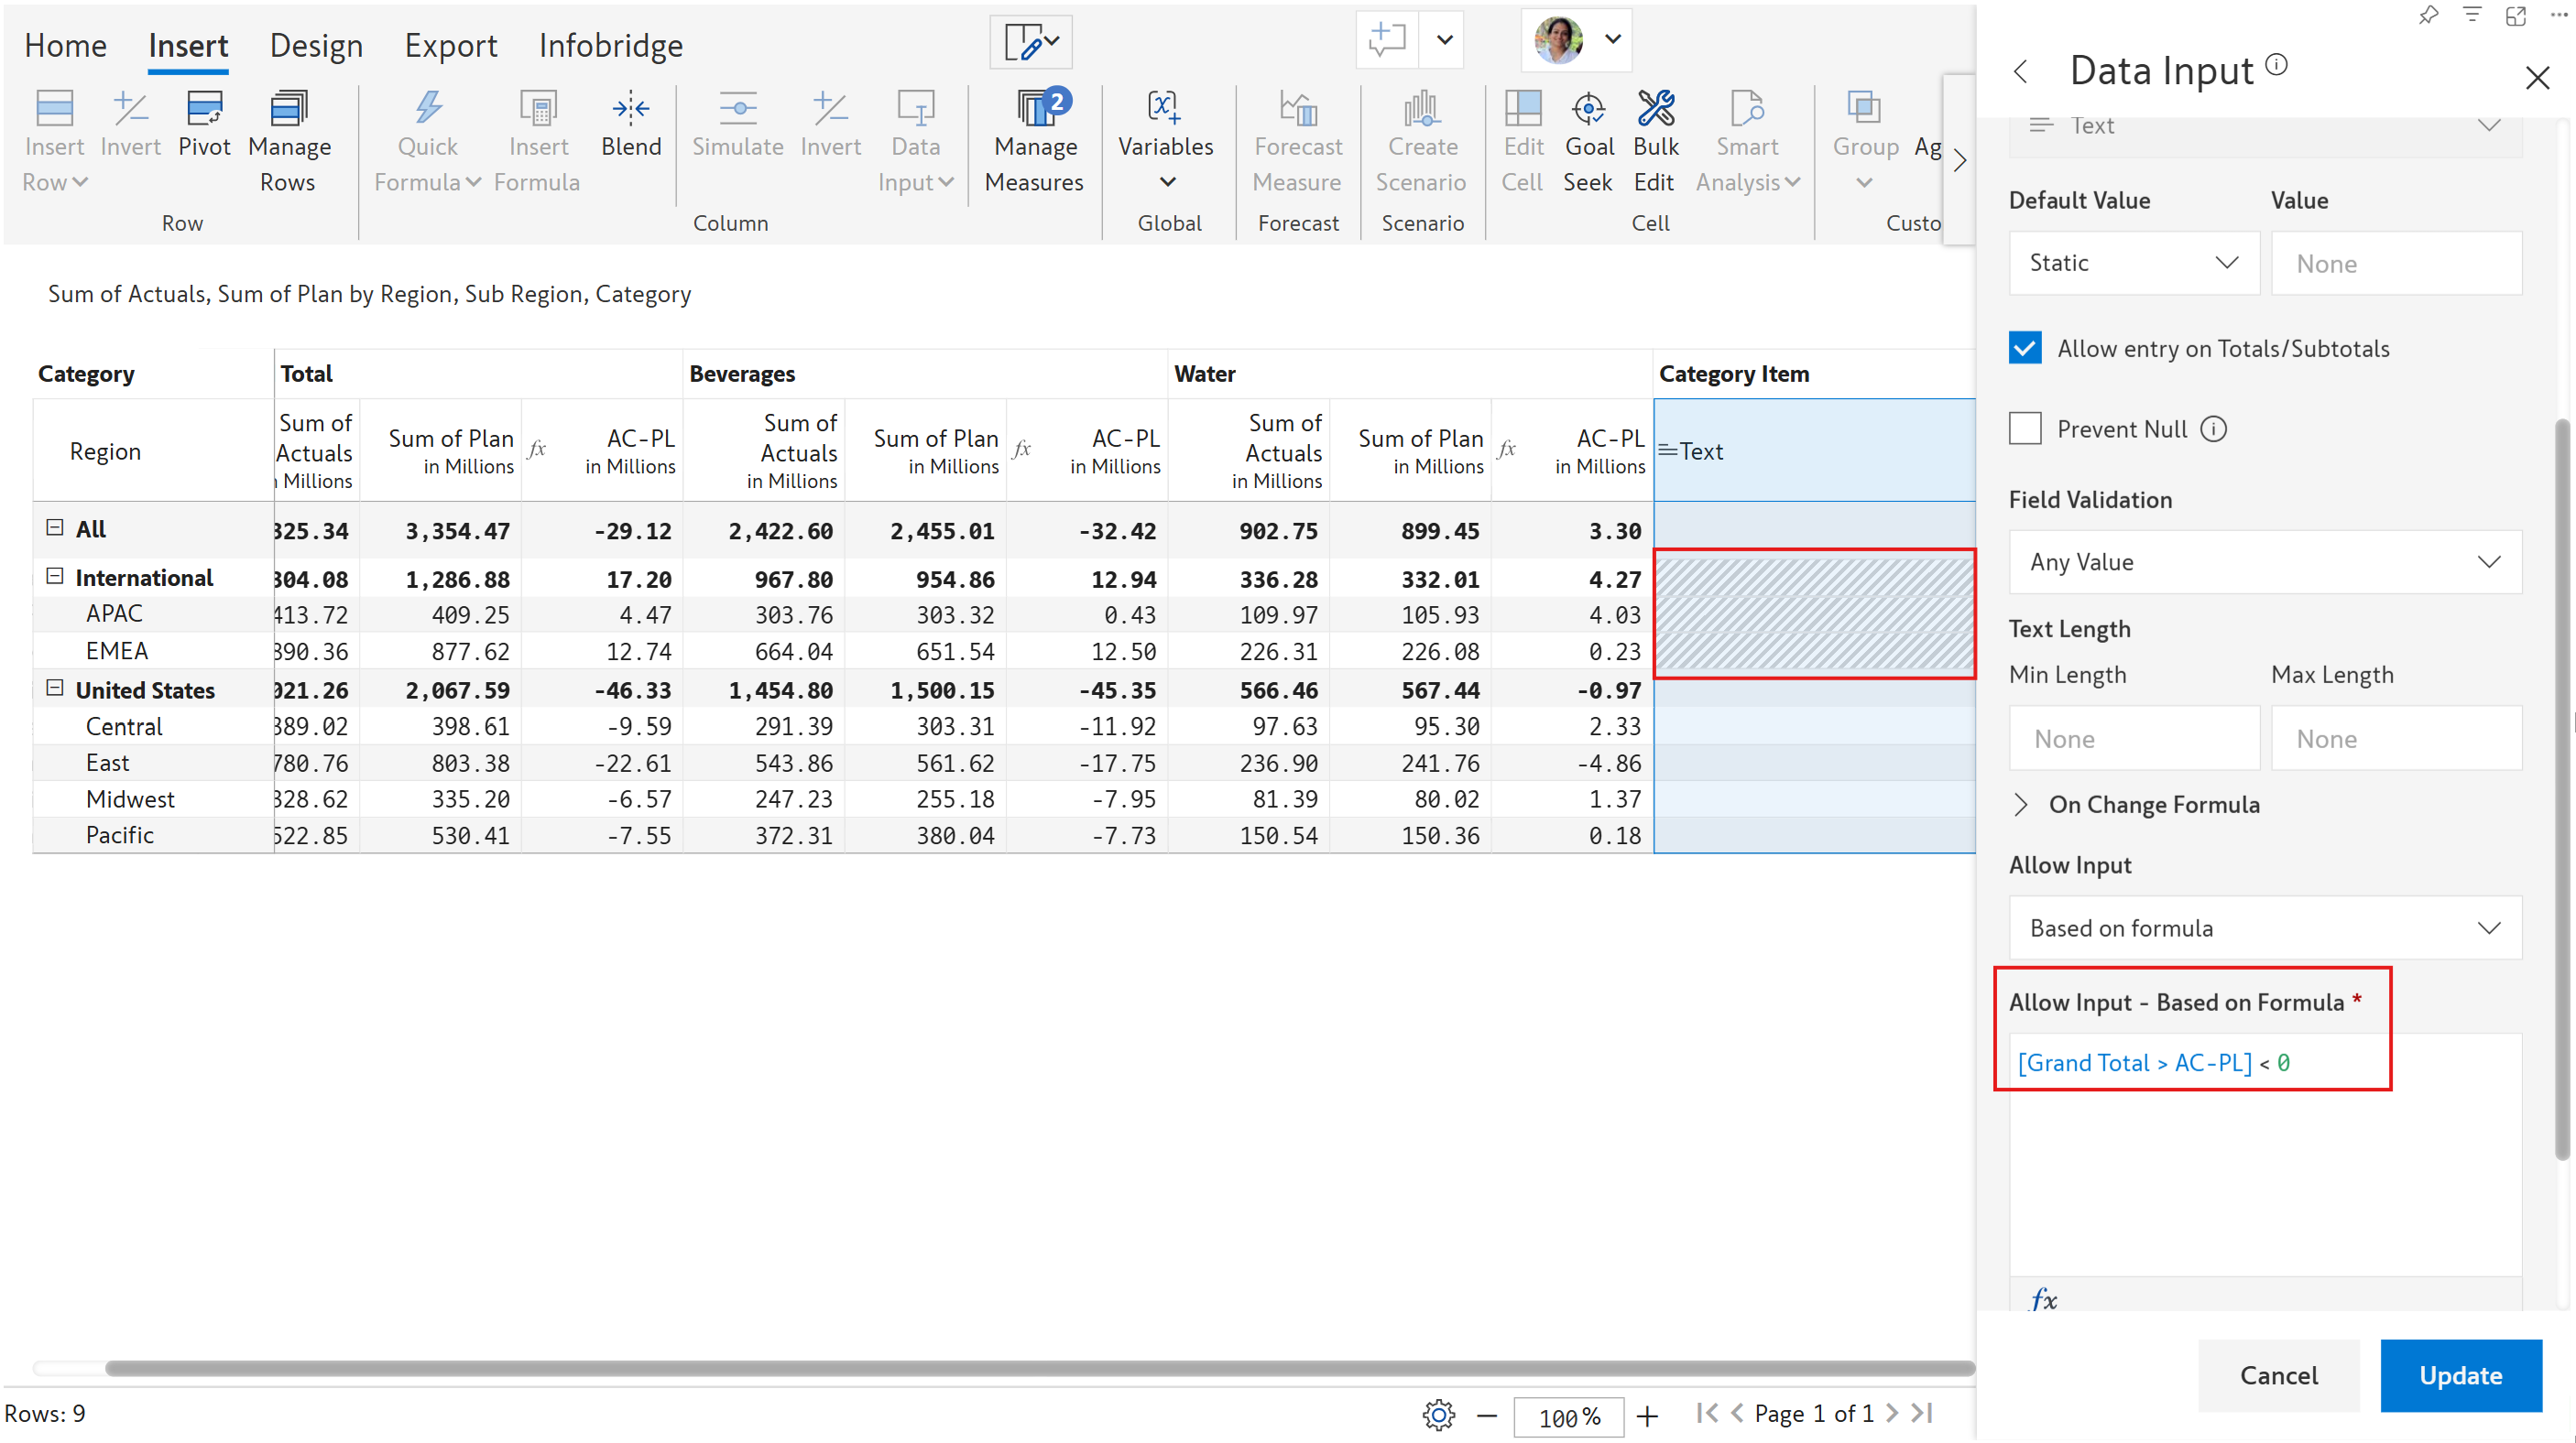Click the Cancel button
The height and width of the screenshot is (1443, 2576).
(x=2277, y=1375)
